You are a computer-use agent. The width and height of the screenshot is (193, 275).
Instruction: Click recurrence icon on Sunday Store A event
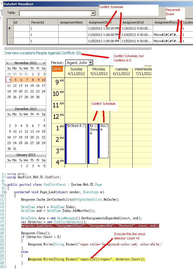(x=69, y=125)
